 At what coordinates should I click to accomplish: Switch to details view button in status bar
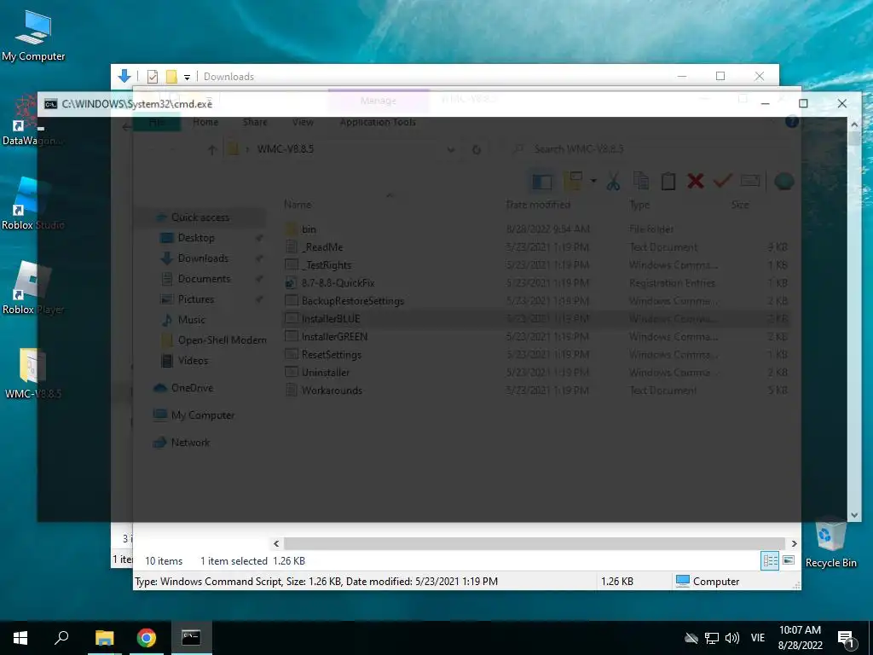[x=770, y=560]
